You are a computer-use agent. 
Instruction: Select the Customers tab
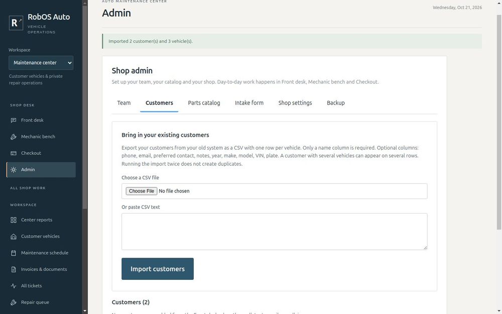(159, 103)
